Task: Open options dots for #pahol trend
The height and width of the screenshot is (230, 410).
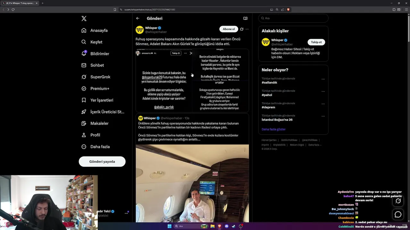Action: tap(323, 92)
